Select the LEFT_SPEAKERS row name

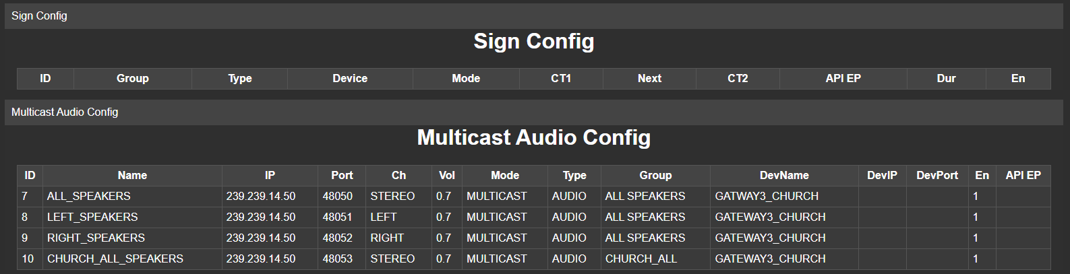point(92,217)
